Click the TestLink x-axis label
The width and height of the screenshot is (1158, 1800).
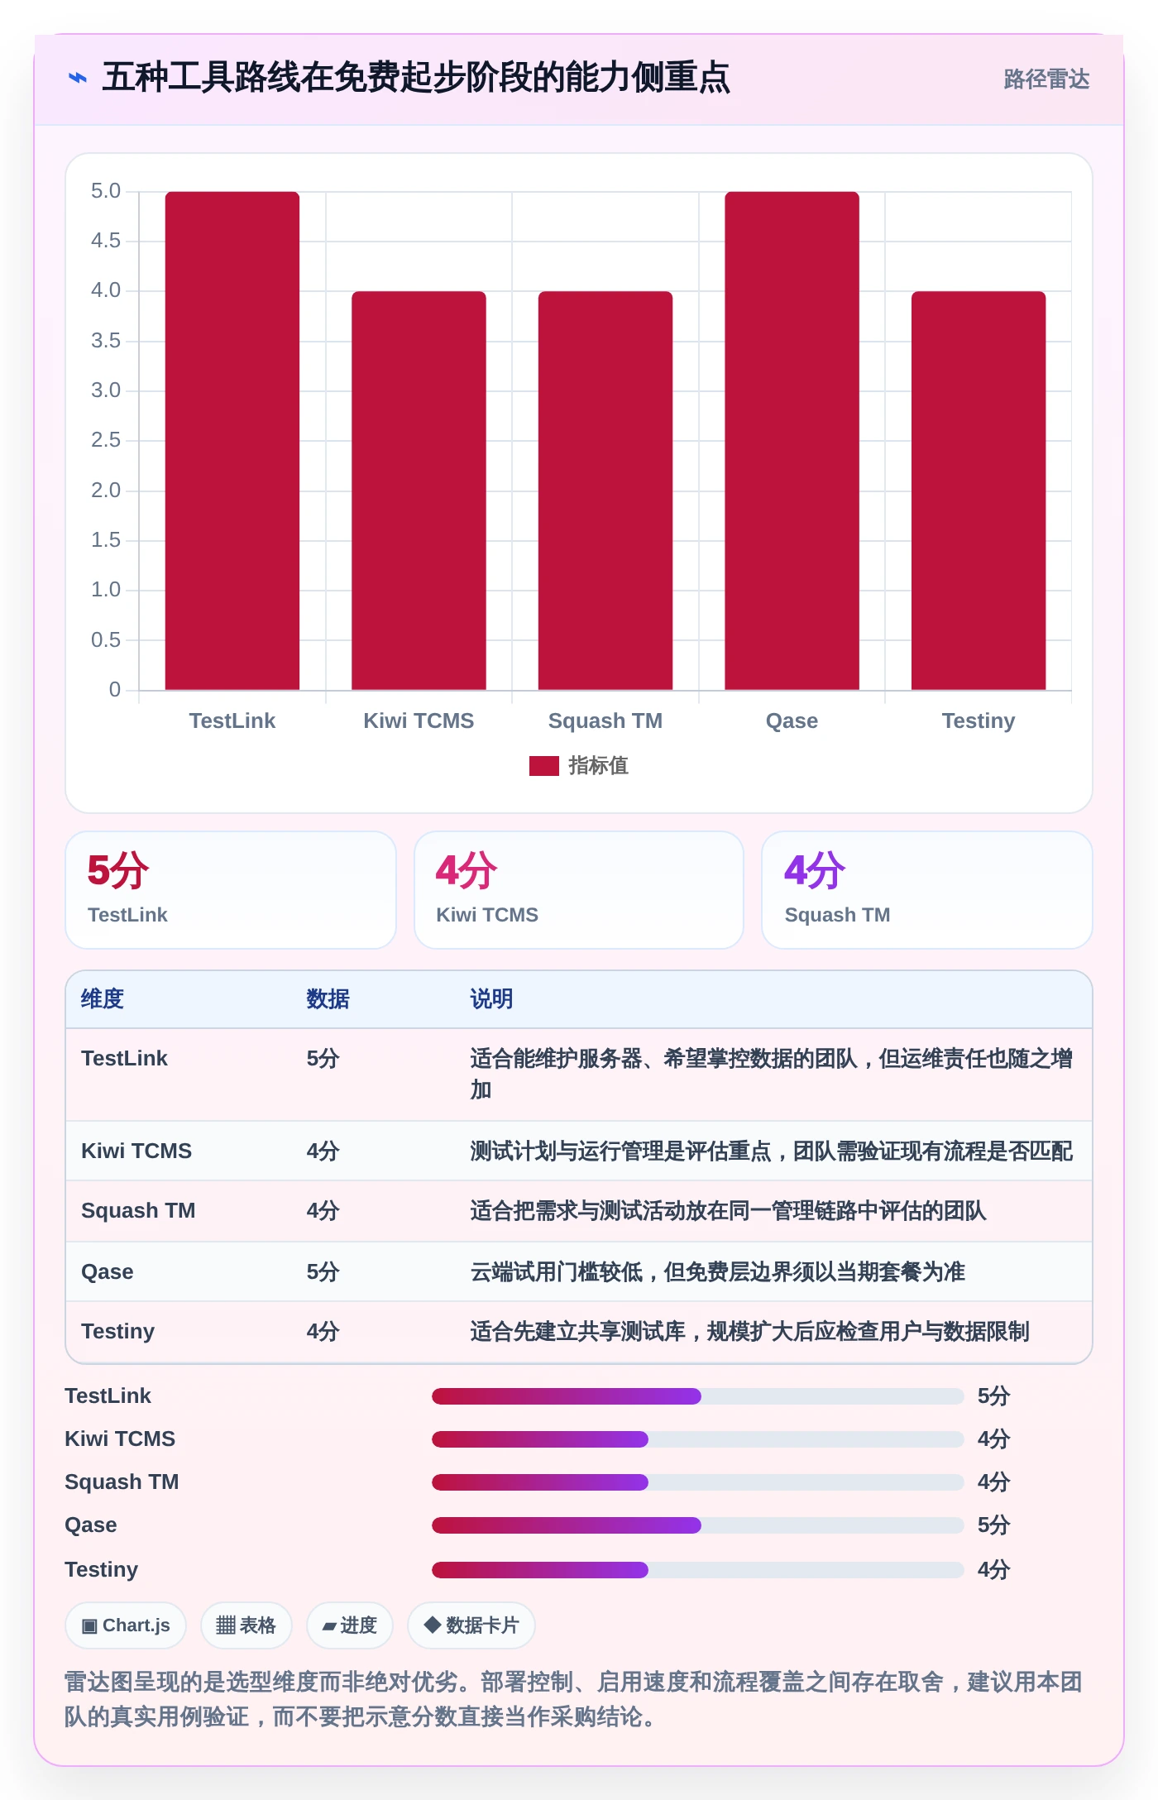click(232, 720)
